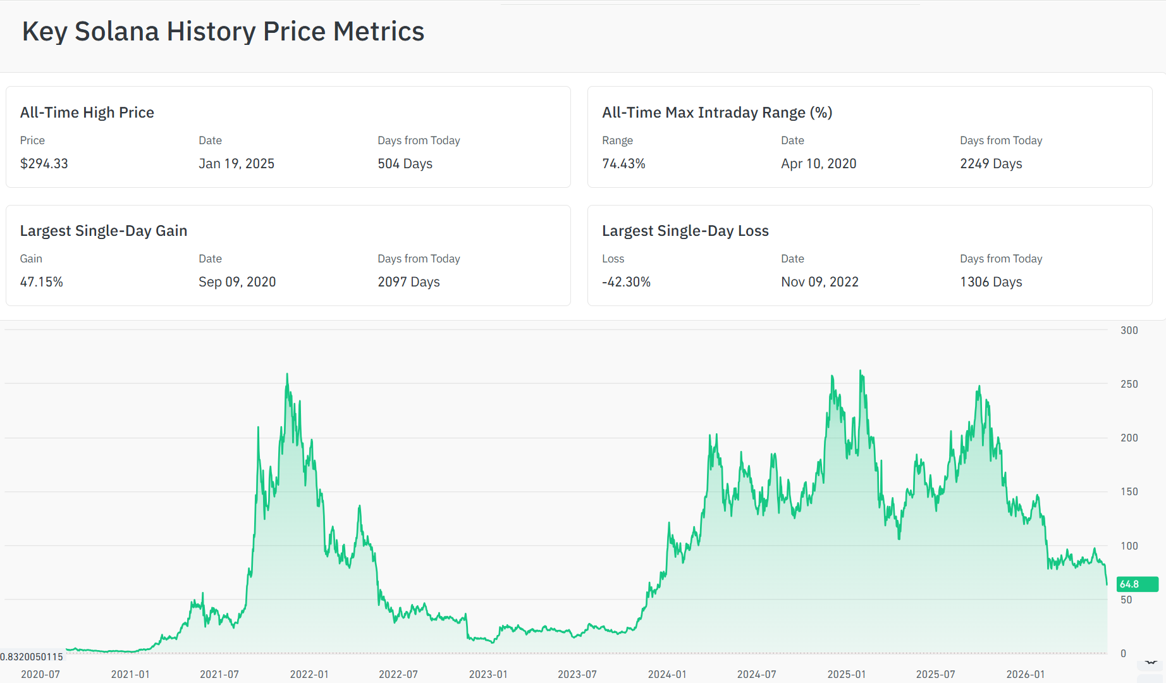
Task: Click the 2023-07 x-axis label
Action: click(x=577, y=675)
